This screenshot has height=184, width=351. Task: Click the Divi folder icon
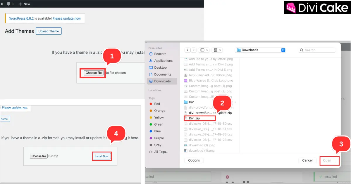tap(185, 102)
